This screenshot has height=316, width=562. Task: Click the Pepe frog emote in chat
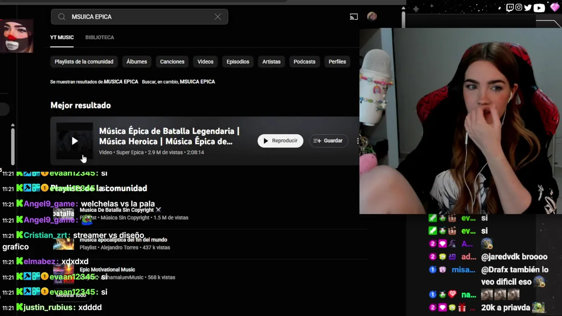coord(86,219)
